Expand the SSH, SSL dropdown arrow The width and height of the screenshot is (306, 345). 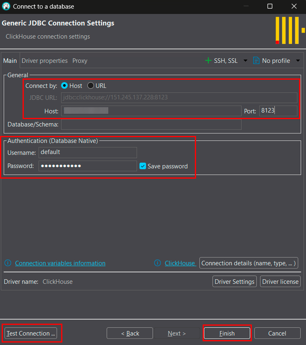pyautogui.click(x=245, y=61)
